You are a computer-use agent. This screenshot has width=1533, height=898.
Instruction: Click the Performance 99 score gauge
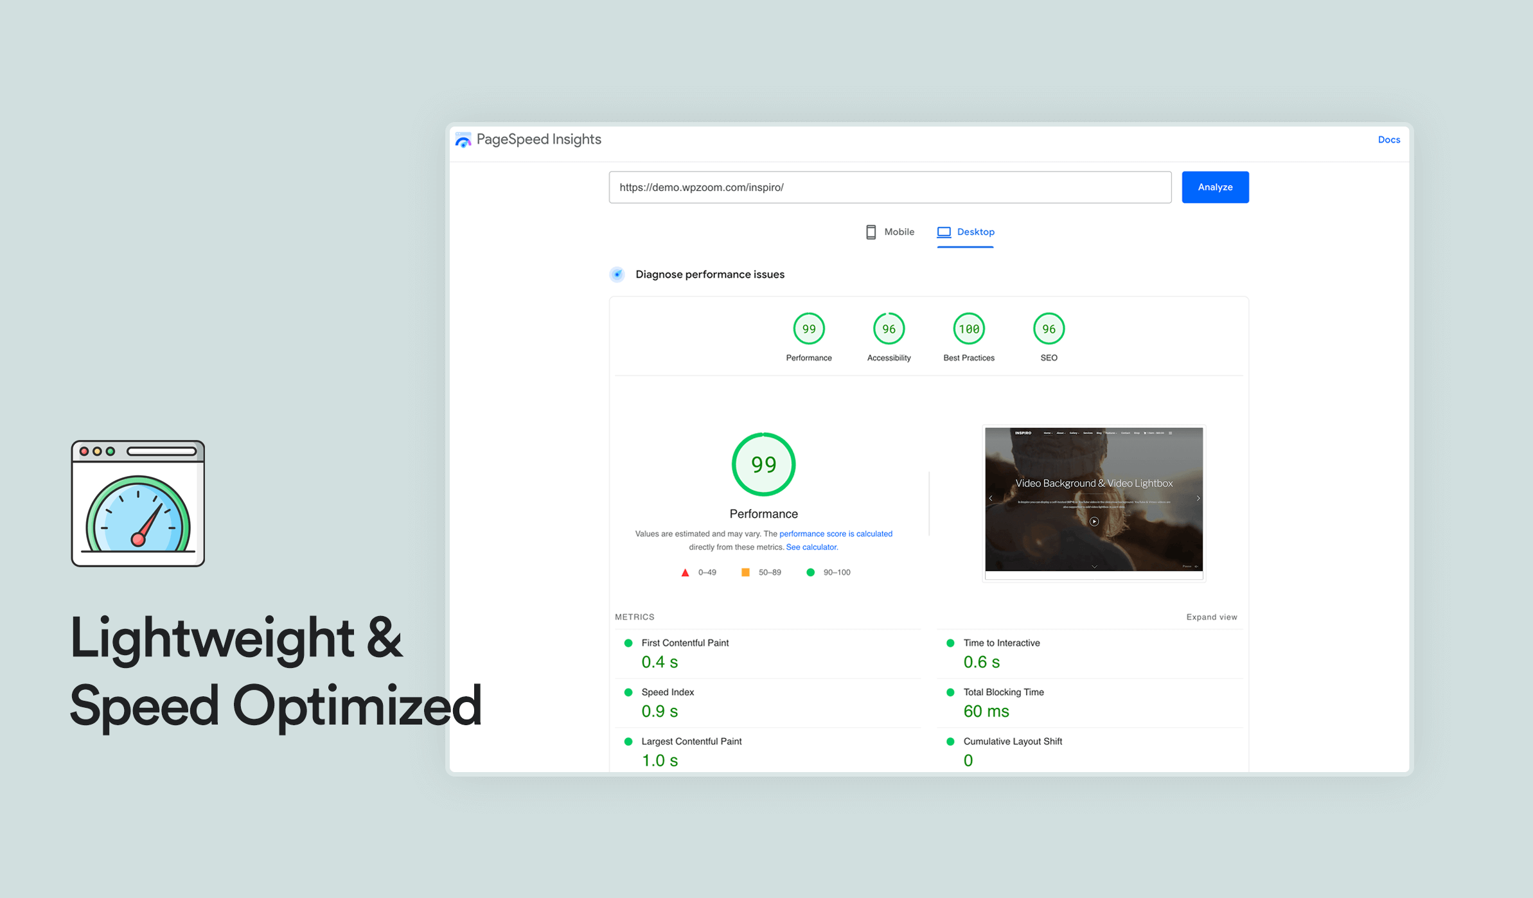808,329
